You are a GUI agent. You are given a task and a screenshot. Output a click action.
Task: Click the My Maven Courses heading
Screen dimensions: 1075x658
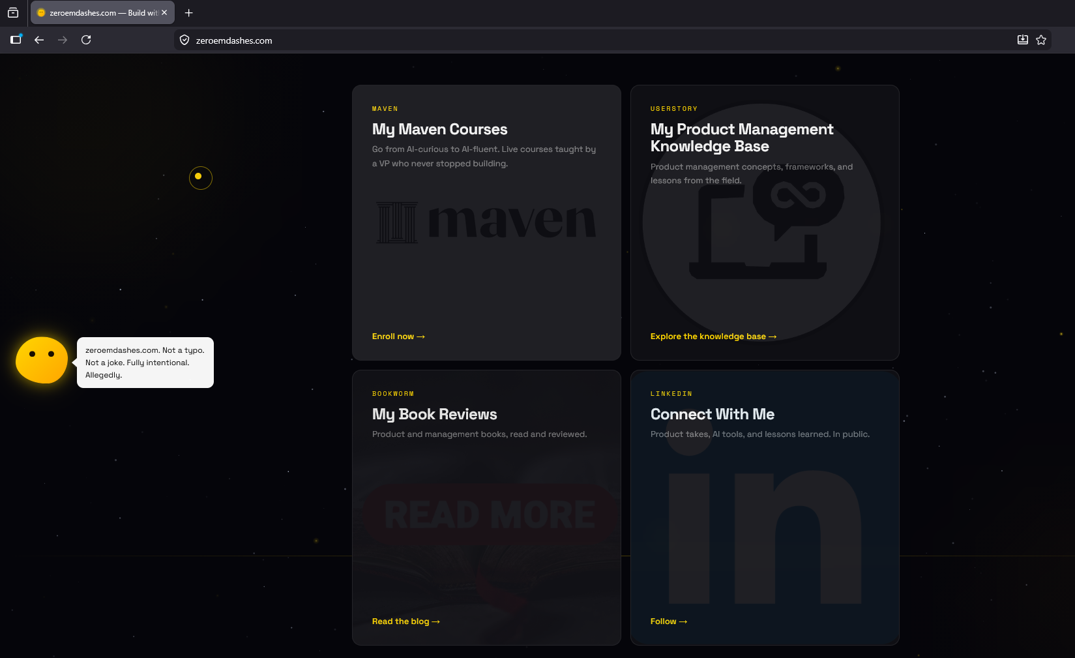coord(439,129)
